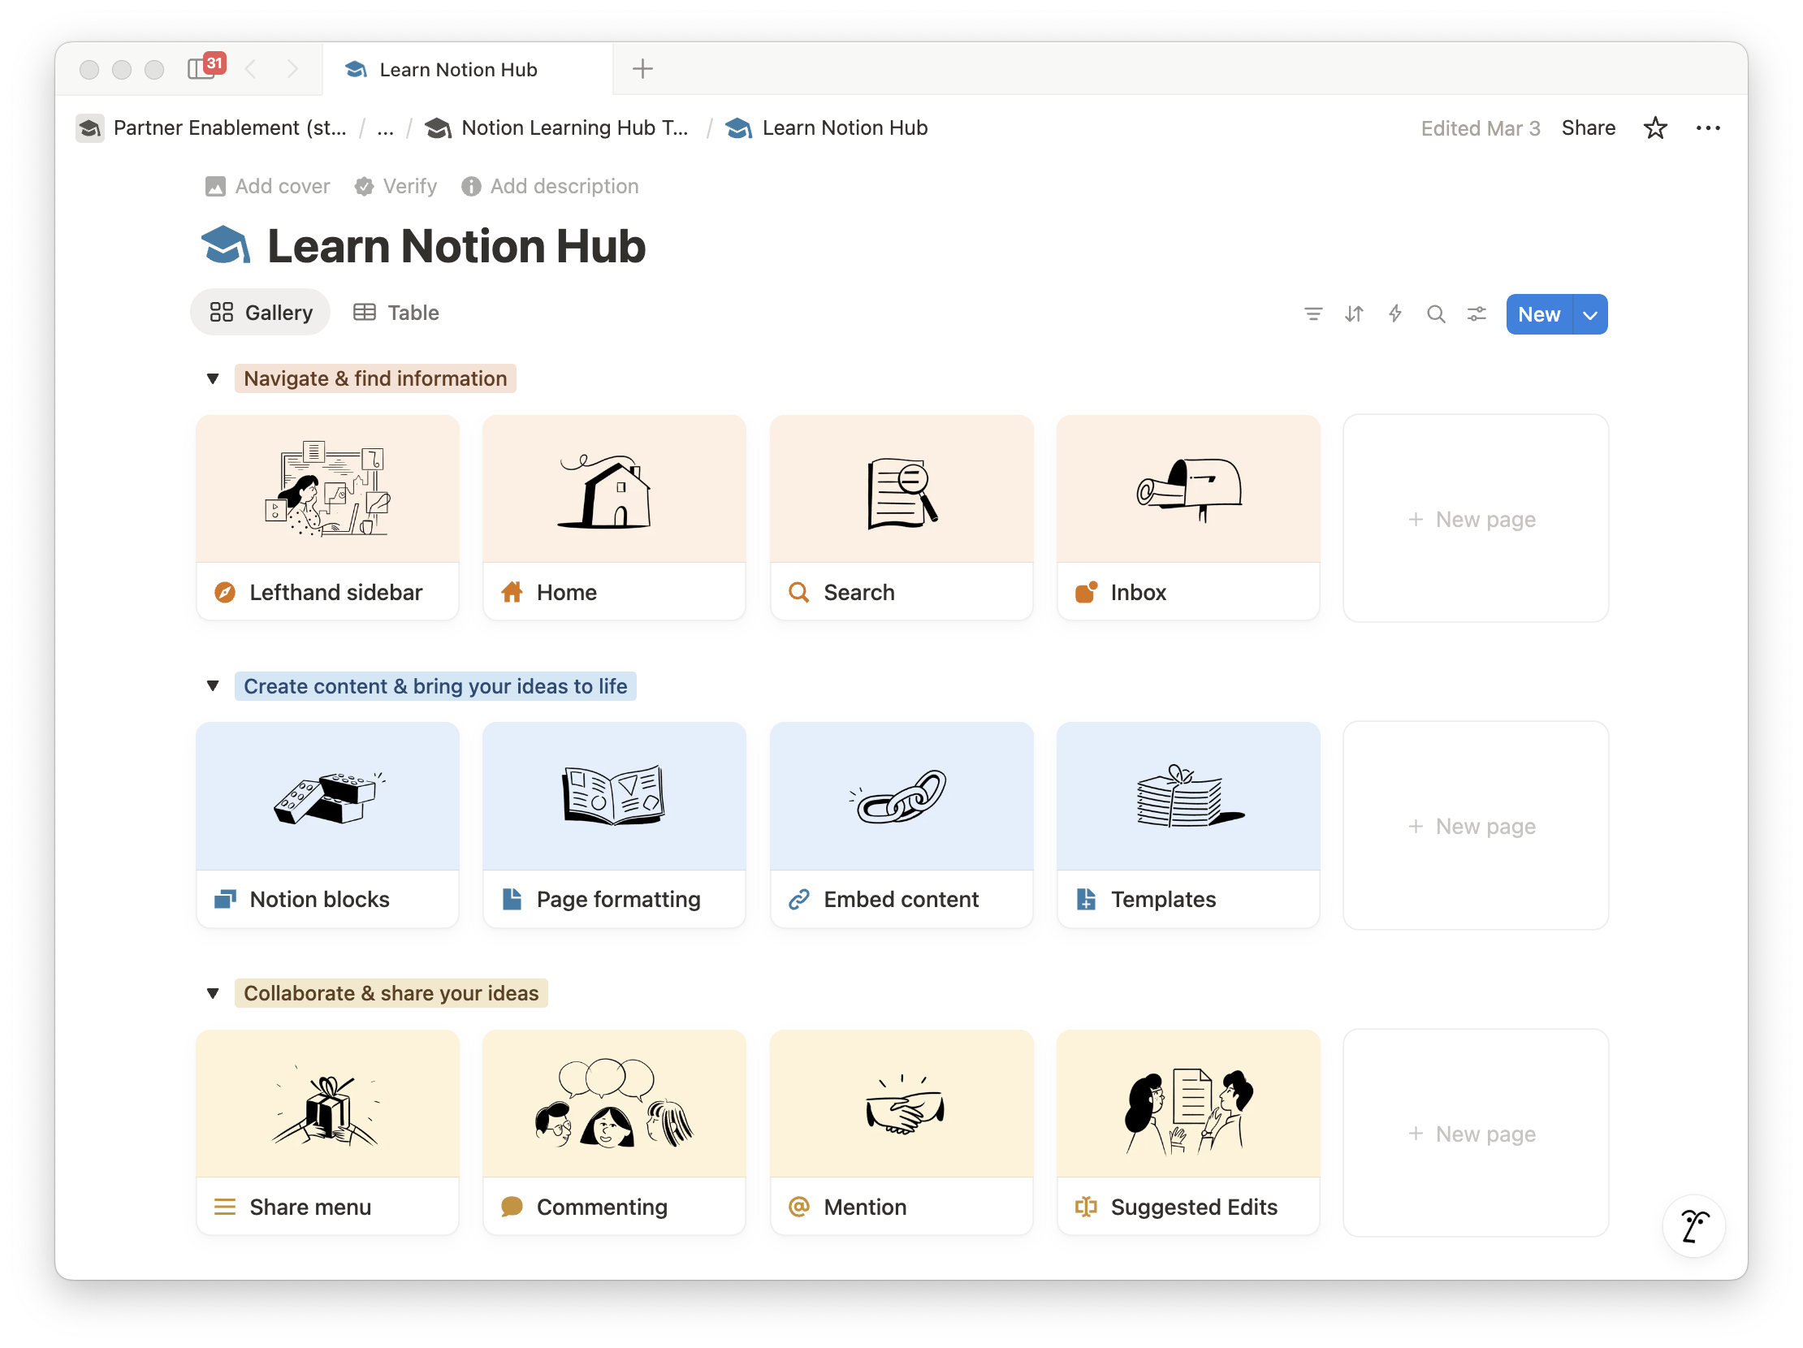Collapse the Collaborate & share your ideas section
The height and width of the screenshot is (1348, 1803).
coord(213,992)
